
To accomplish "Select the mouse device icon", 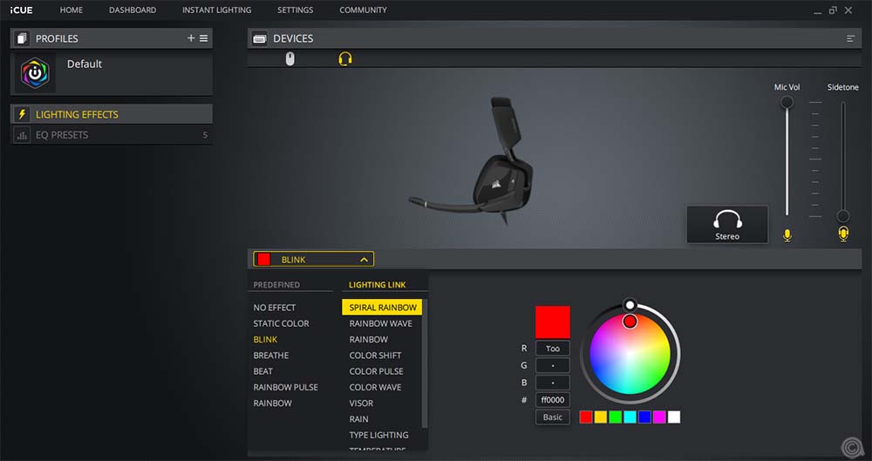I will click(x=290, y=58).
